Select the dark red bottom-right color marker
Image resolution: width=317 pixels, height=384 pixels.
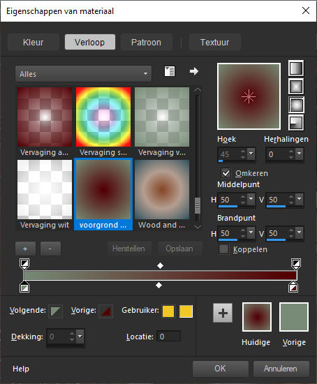pyautogui.click(x=293, y=287)
